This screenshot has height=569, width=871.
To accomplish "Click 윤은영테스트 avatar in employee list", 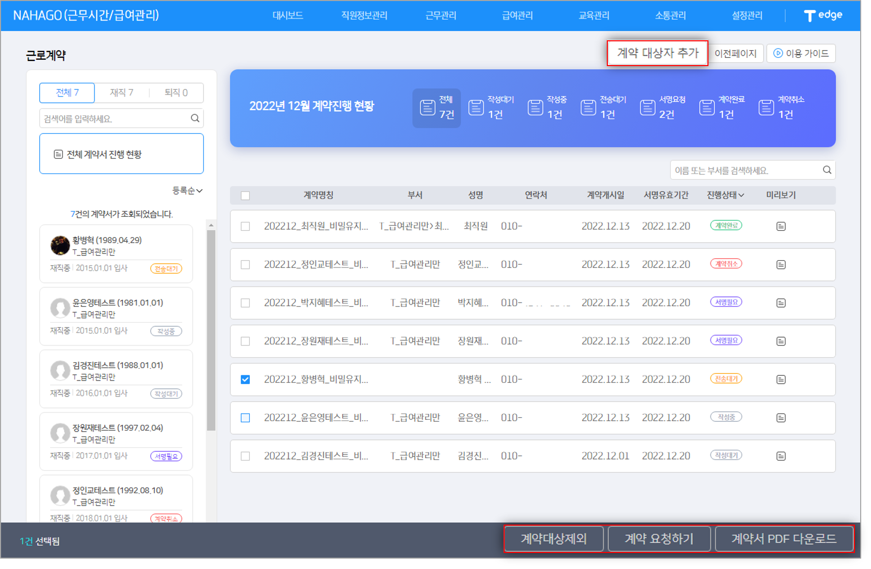I will click(60, 308).
